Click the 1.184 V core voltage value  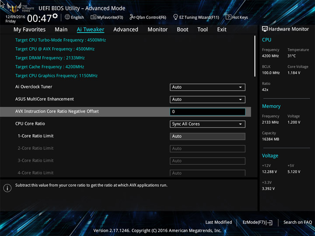294,73
